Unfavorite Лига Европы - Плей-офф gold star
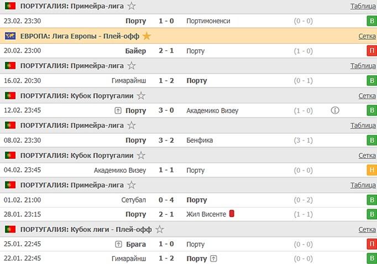377x264 pixels. (x=146, y=36)
